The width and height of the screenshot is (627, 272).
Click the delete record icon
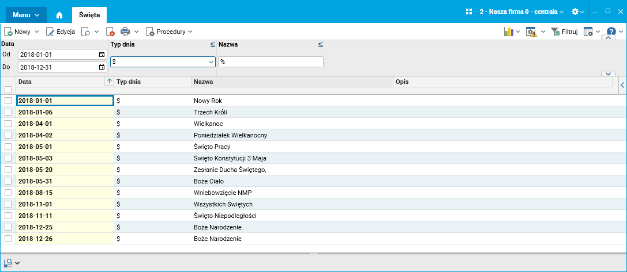coord(110,32)
